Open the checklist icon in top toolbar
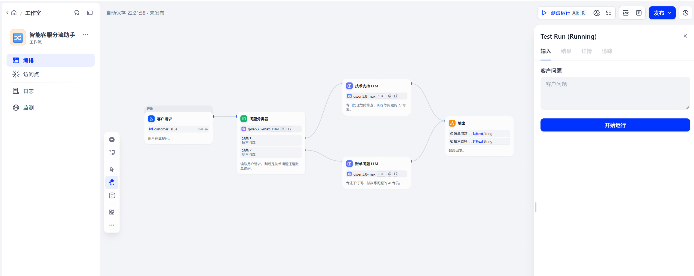The height and width of the screenshot is (276, 694). [x=609, y=13]
